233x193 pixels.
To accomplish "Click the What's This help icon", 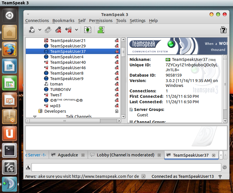I will [223, 30].
